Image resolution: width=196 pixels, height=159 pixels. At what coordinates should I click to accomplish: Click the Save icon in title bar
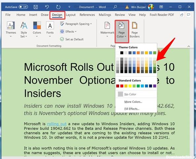tap(36, 7)
